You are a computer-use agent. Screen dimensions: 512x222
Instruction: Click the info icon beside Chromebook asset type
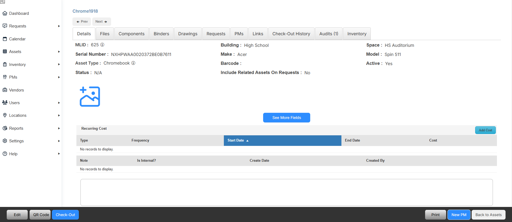[x=133, y=63]
